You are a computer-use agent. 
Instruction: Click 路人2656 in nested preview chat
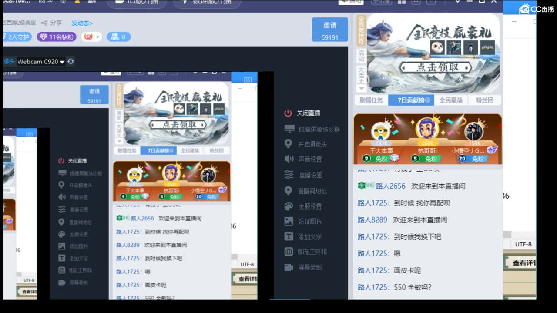point(142,218)
